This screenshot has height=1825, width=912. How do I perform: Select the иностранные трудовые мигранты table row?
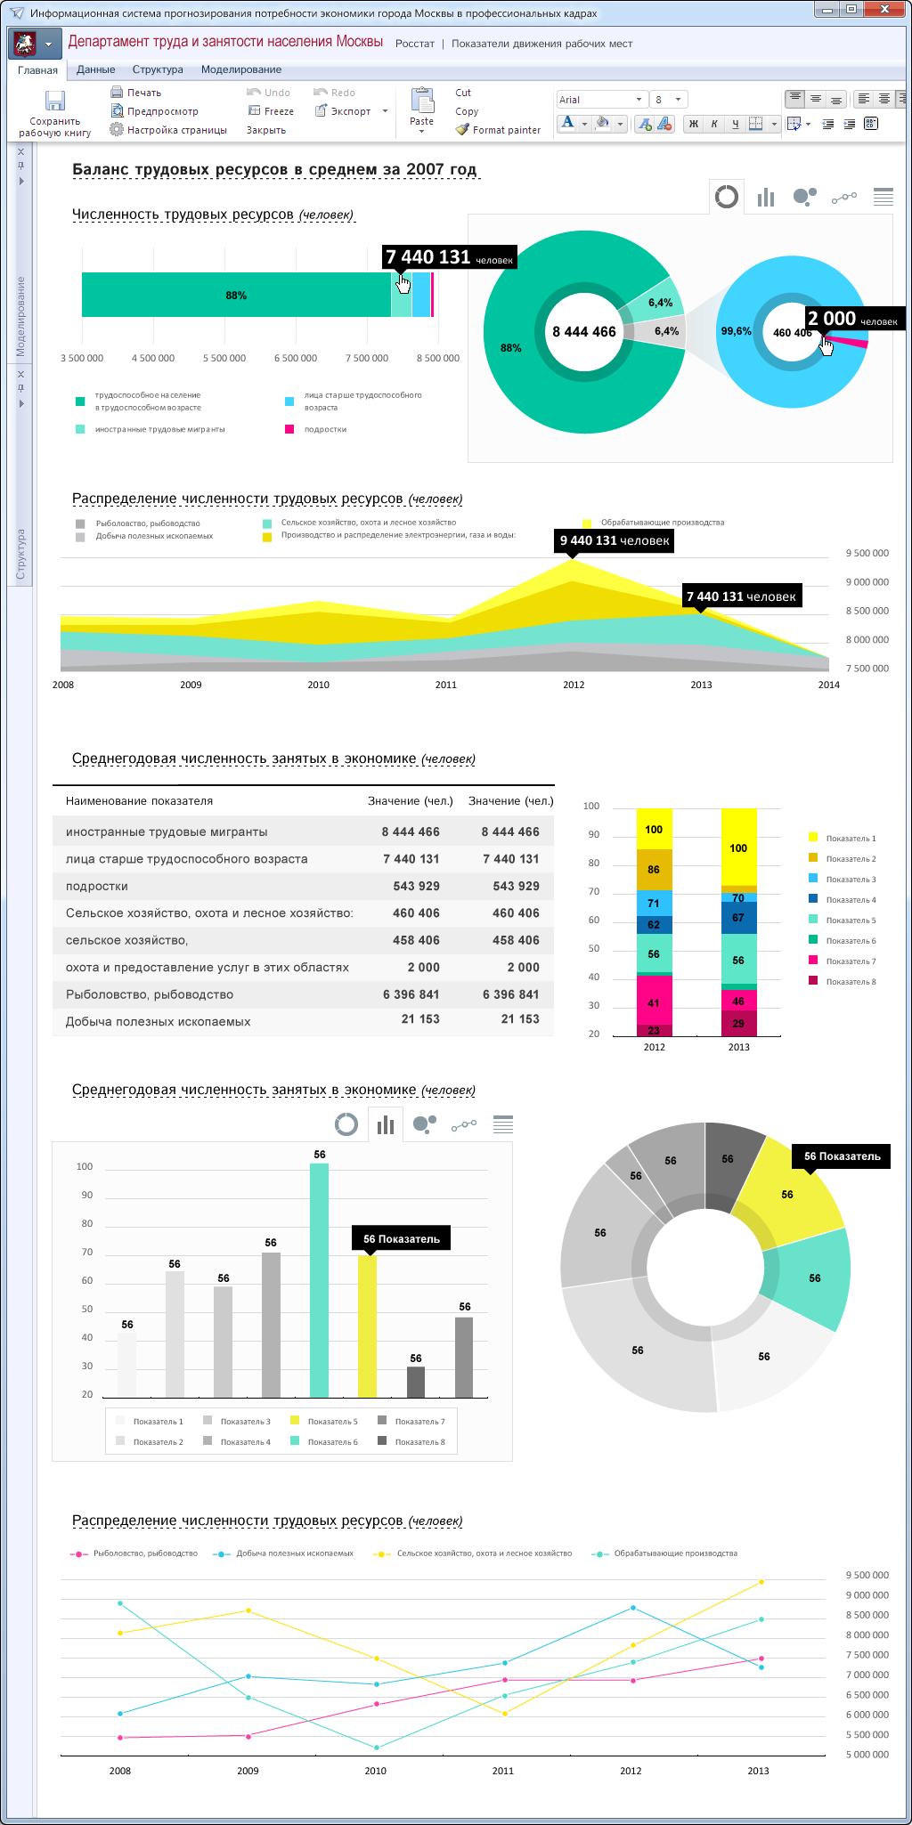[x=303, y=831]
